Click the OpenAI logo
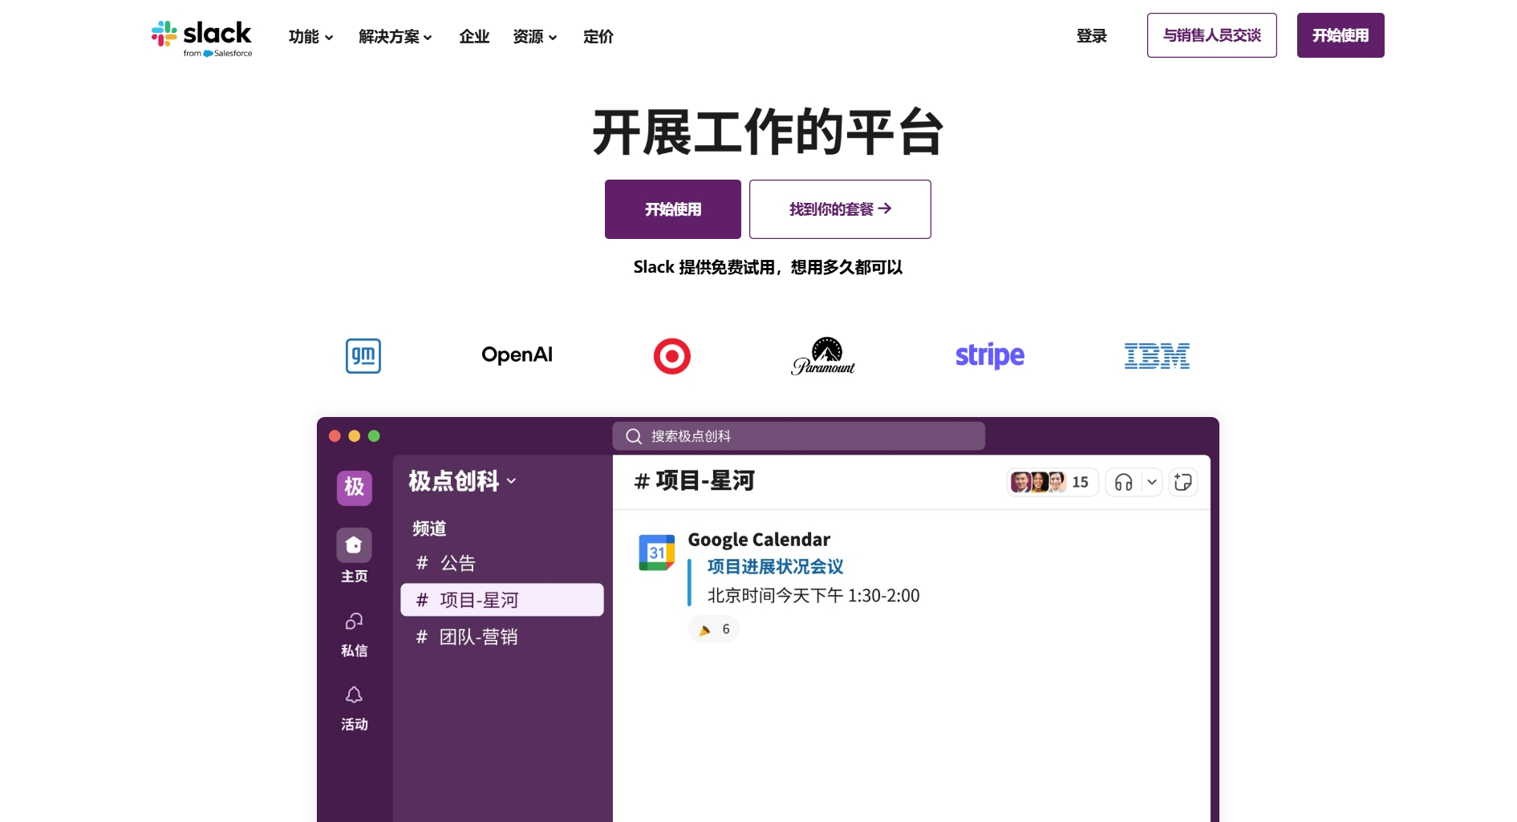Viewport: 1517px width, 822px height. click(x=517, y=355)
